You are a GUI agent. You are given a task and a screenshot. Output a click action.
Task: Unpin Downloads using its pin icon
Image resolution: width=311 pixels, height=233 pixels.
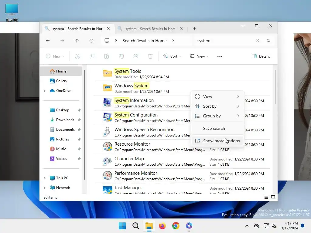tap(79, 120)
